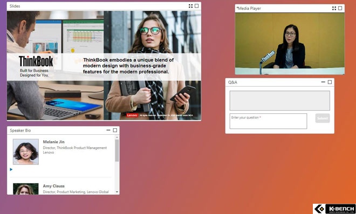Submit the Q&A question

point(323,118)
